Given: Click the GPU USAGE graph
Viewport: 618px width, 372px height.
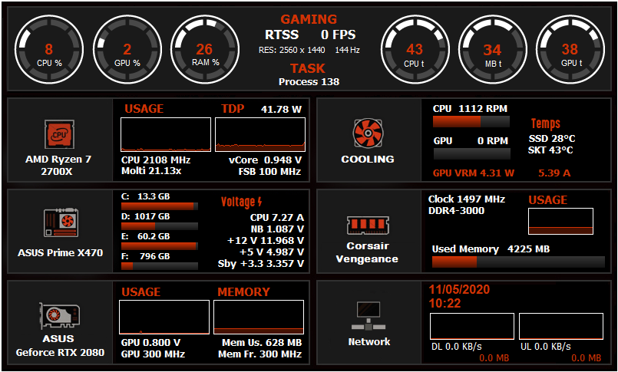Looking at the screenshot, I should 164,318.
